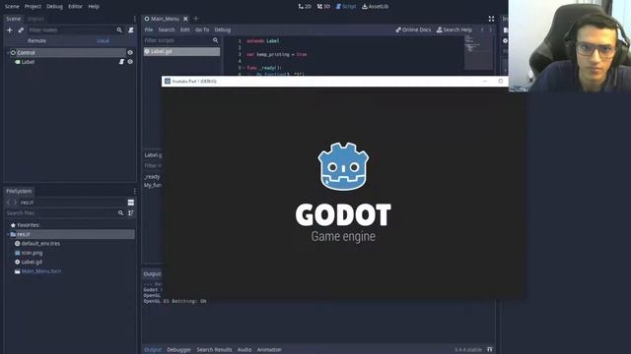Open script editor Search menu
Image resolution: width=631 pixels, height=354 pixels.
coord(167,29)
